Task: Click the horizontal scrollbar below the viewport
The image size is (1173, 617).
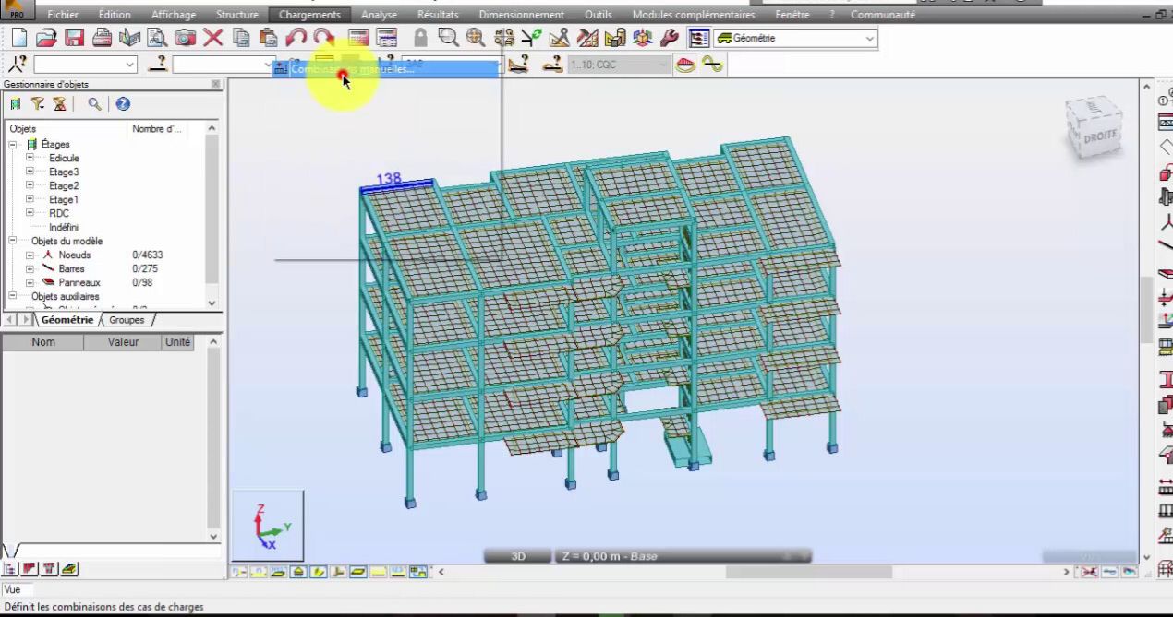Action: coord(808,572)
